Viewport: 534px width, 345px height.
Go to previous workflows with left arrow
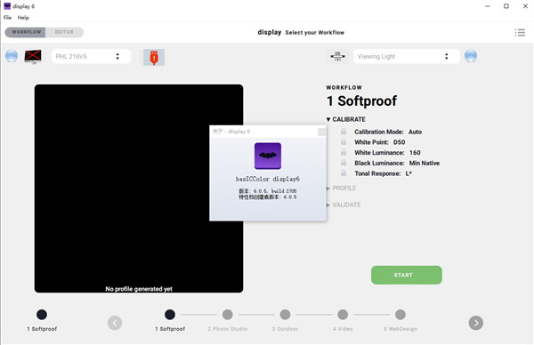(115, 323)
